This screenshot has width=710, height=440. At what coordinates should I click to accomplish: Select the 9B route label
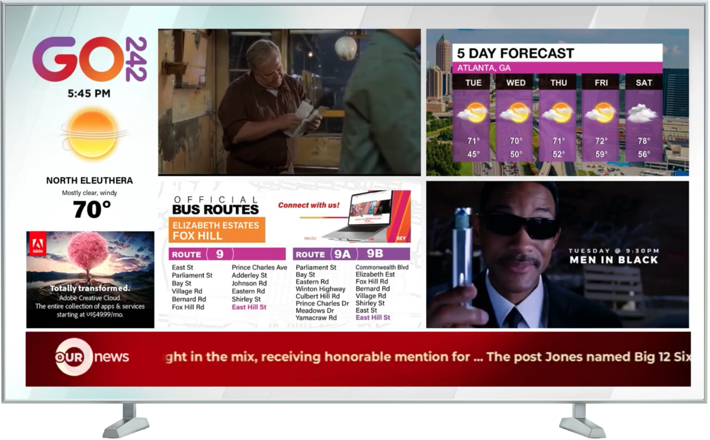(x=375, y=253)
